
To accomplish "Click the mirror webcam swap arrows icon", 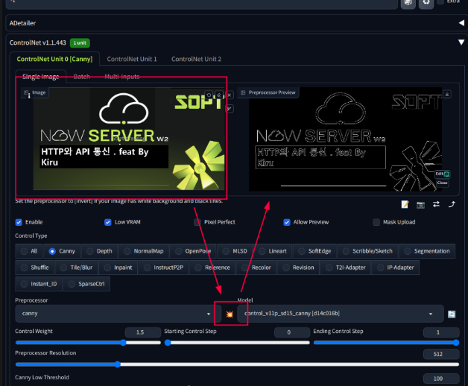I will (x=436, y=204).
